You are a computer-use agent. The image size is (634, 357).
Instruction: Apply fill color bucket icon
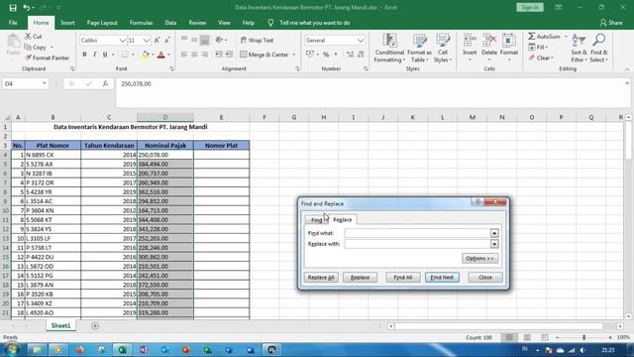145,55
